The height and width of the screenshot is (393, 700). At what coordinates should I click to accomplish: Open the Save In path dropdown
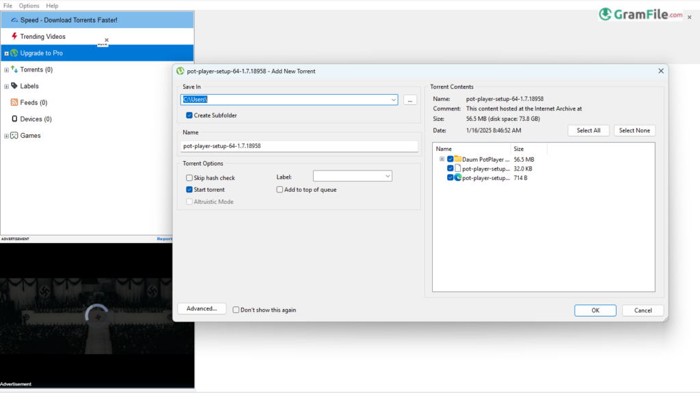coord(393,100)
